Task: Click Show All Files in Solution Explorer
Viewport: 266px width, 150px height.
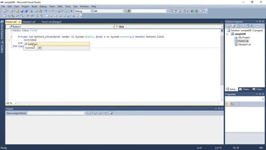Action: (x=234, y=26)
